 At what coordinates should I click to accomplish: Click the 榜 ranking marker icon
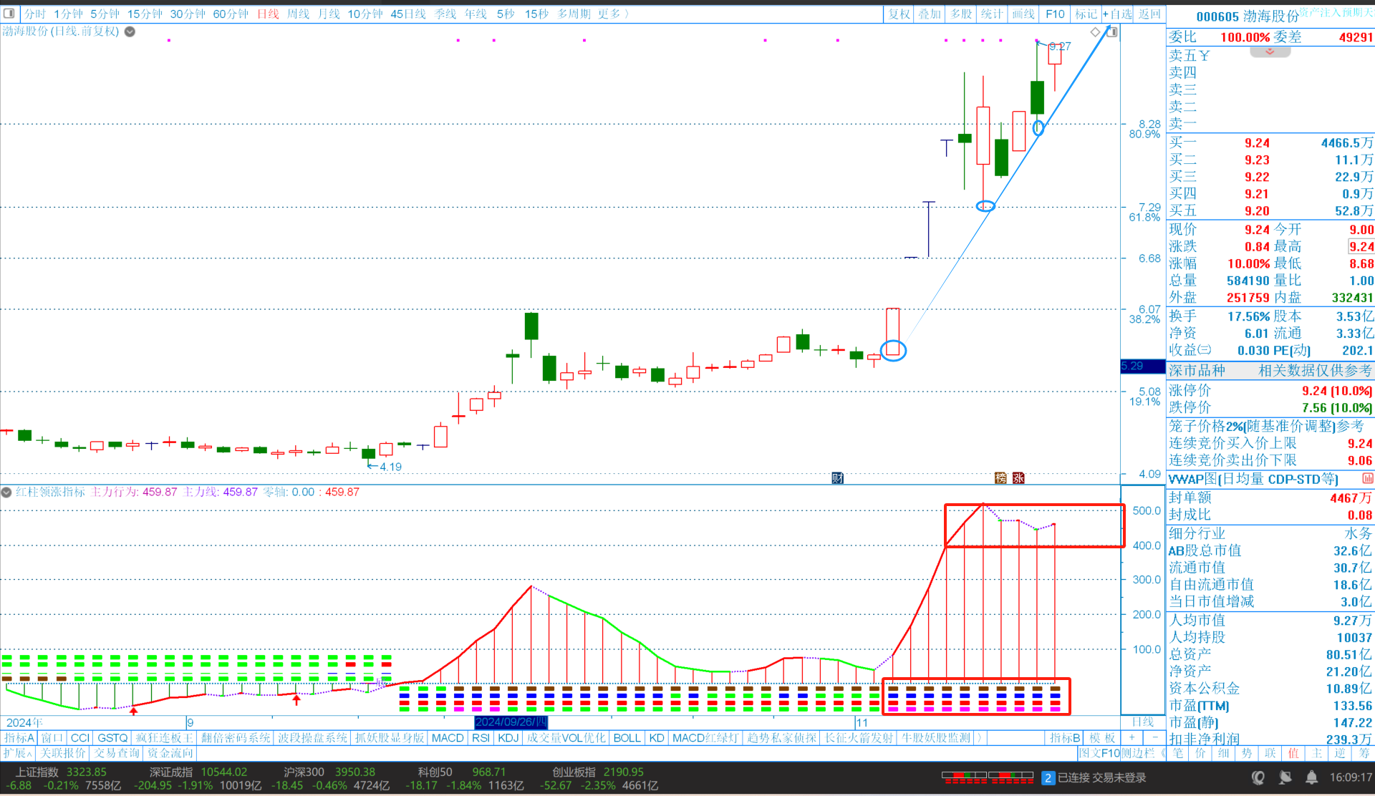(1000, 477)
